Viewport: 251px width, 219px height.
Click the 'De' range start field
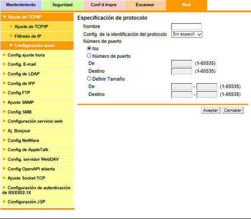(182, 87)
